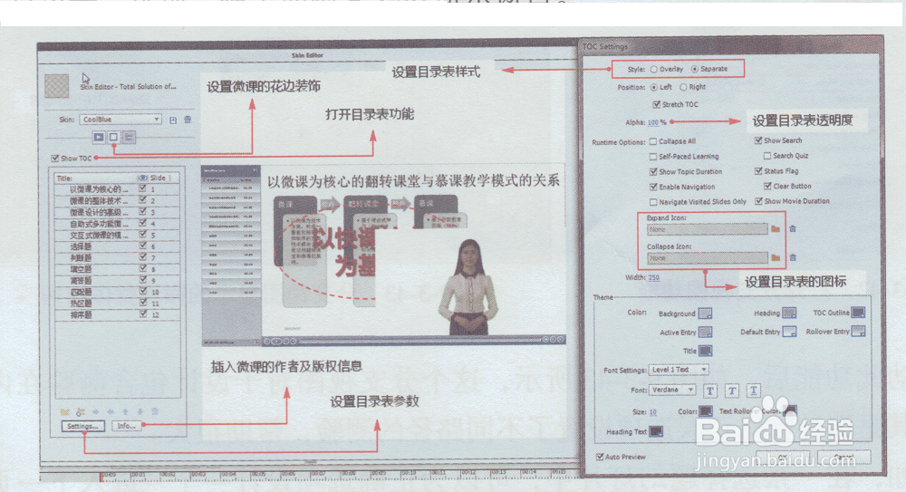Click the move up arrow under TOC list
This screenshot has width=906, height=492.
pos(125,412)
